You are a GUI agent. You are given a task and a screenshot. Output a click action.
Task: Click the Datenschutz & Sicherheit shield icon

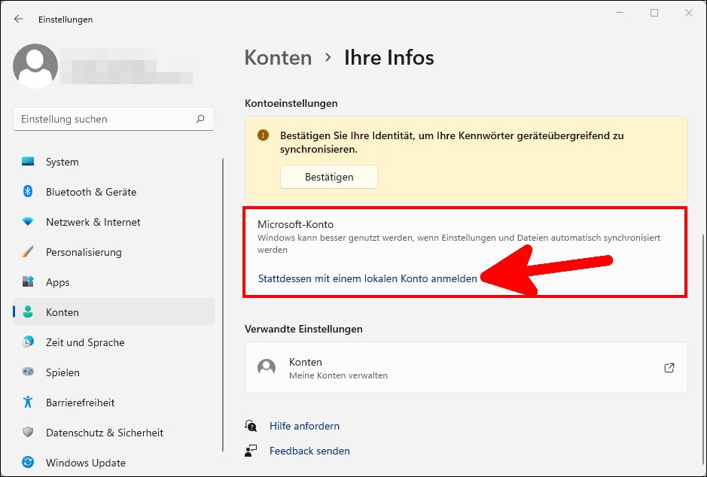(28, 433)
